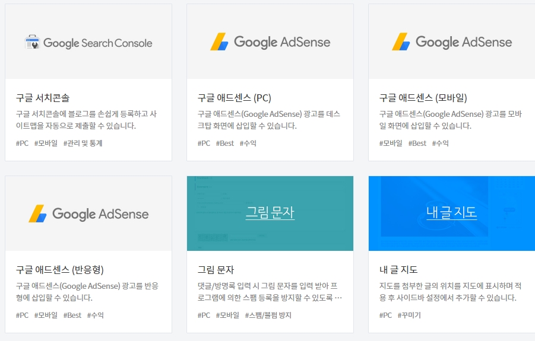Image resolution: width=535 pixels, height=341 pixels.
Task: Select #Best tag in 구글 애드센스 (모바일) card
Action: 417,143
